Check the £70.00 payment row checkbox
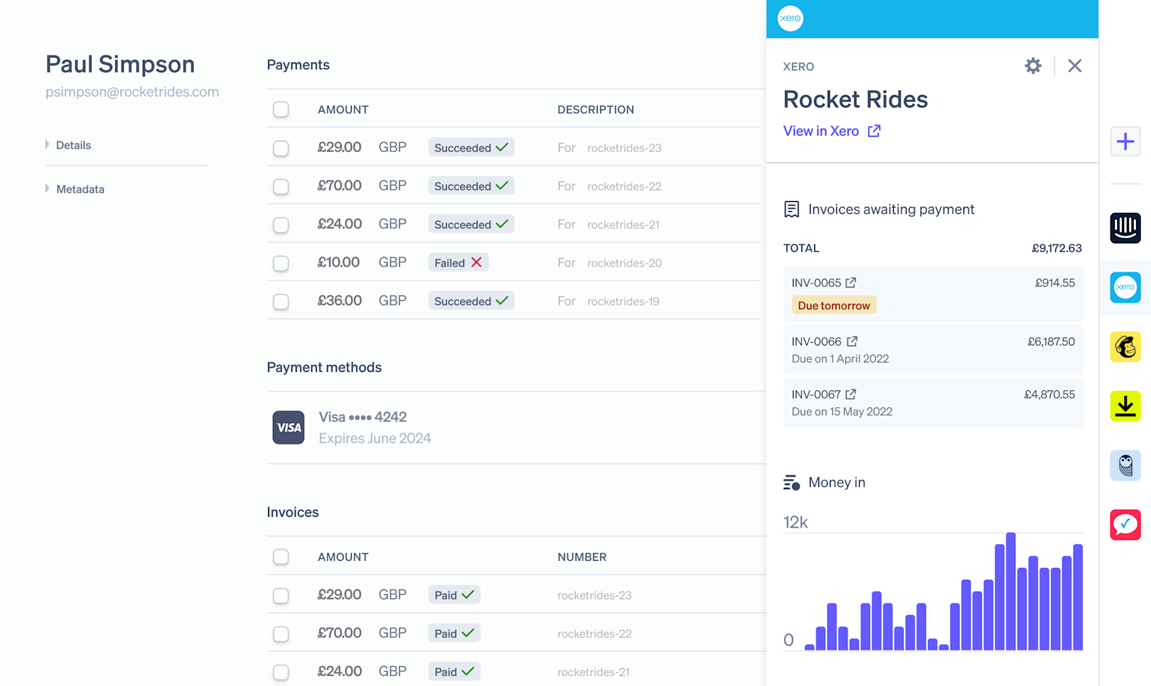 (281, 186)
